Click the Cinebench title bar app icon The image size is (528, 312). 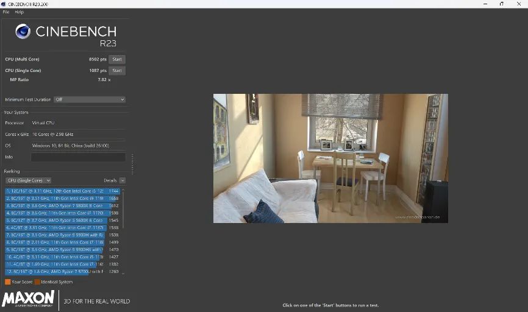pyautogui.click(x=4, y=4)
